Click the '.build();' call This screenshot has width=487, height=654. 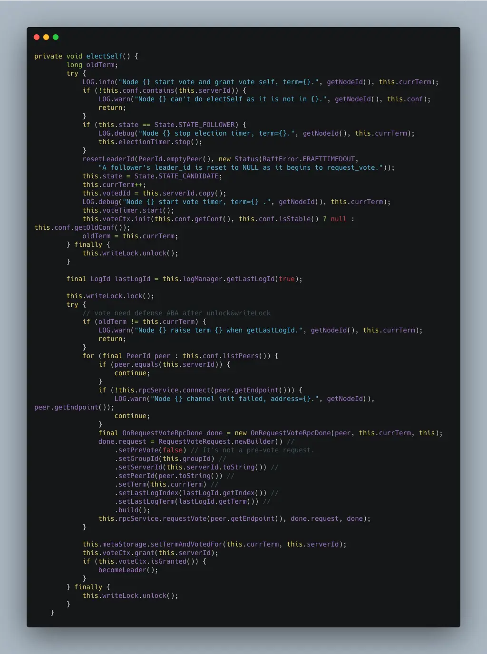132,510
